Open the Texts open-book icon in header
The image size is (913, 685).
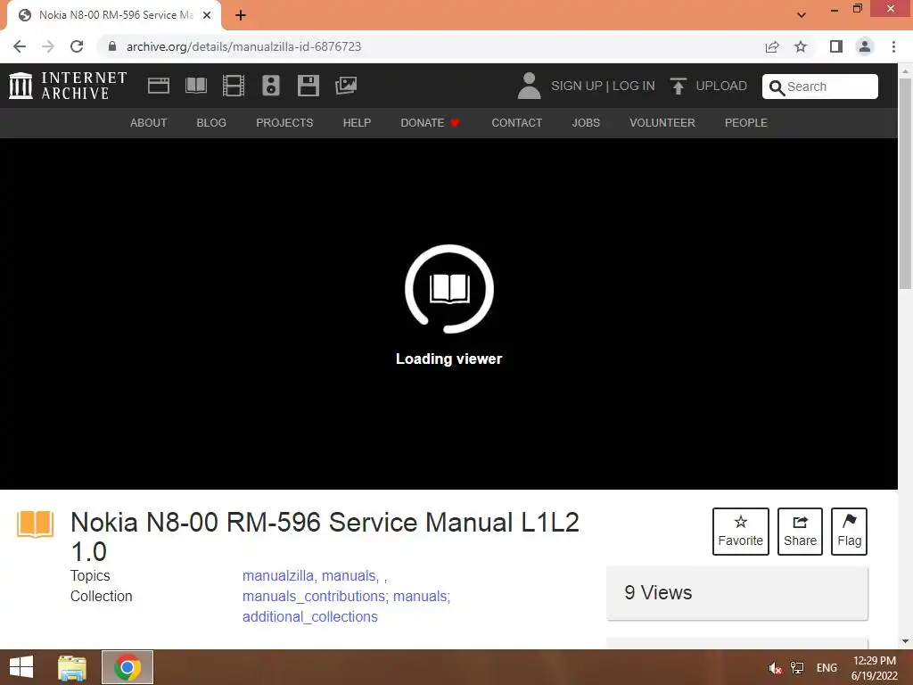(195, 86)
